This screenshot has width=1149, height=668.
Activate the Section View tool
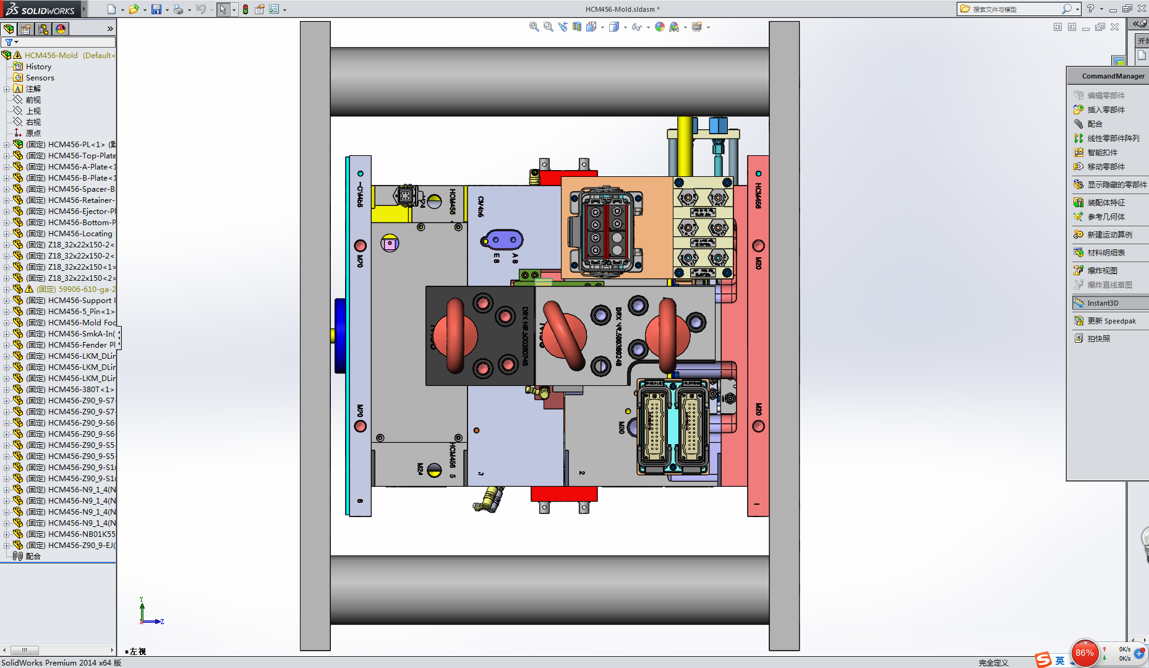tap(577, 27)
